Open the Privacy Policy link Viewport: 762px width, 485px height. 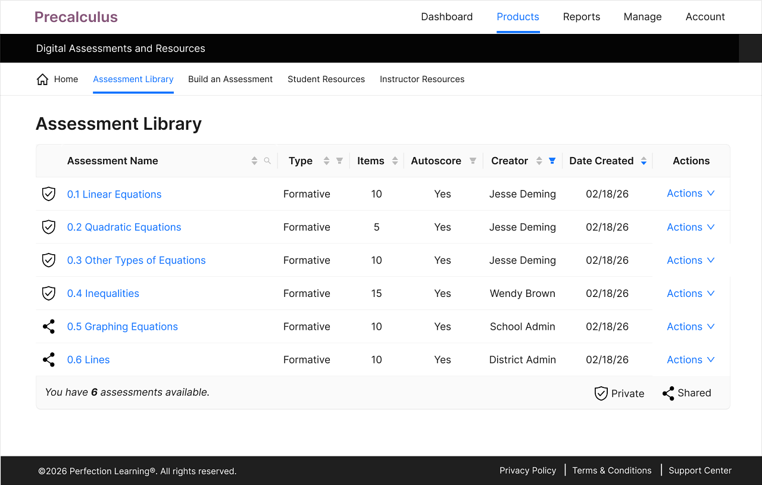coord(527,470)
